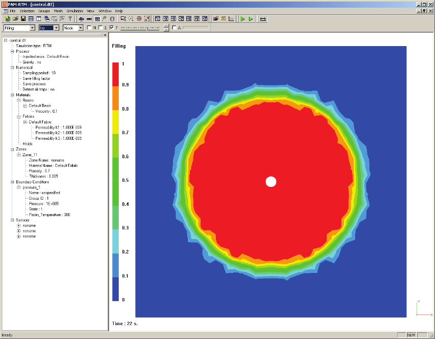Enable the E checkbox
Viewport: 435px width, 339px height.
(101, 28)
